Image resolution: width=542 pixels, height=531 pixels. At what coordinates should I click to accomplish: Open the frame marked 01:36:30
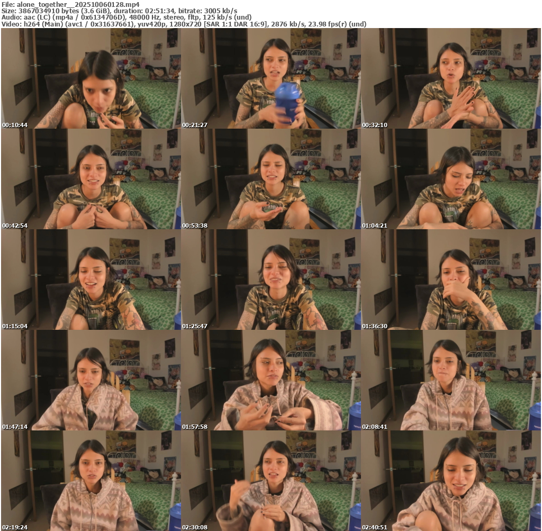pyautogui.click(x=450, y=280)
